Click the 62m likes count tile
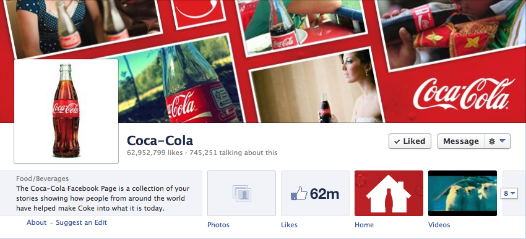The image size is (526, 239). pos(316,193)
